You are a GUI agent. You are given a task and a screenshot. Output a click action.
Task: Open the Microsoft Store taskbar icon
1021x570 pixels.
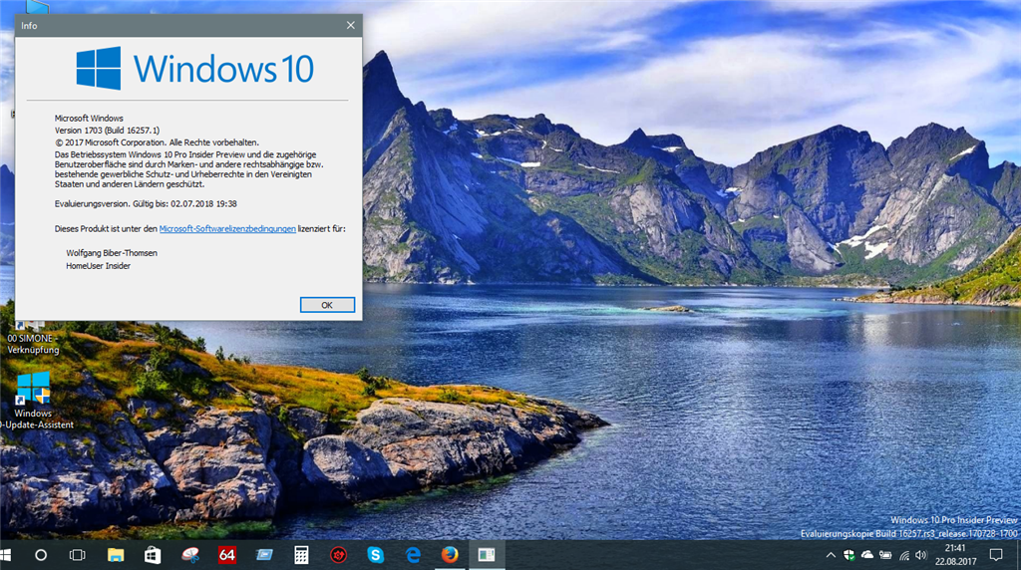pos(153,555)
